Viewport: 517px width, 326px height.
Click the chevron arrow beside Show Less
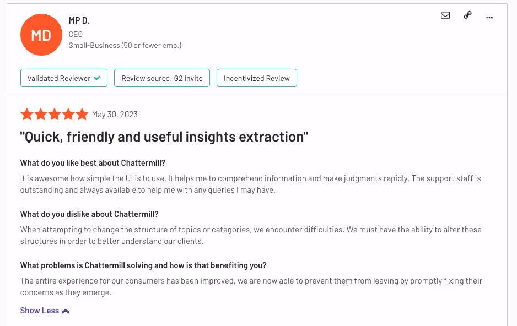tap(66, 311)
